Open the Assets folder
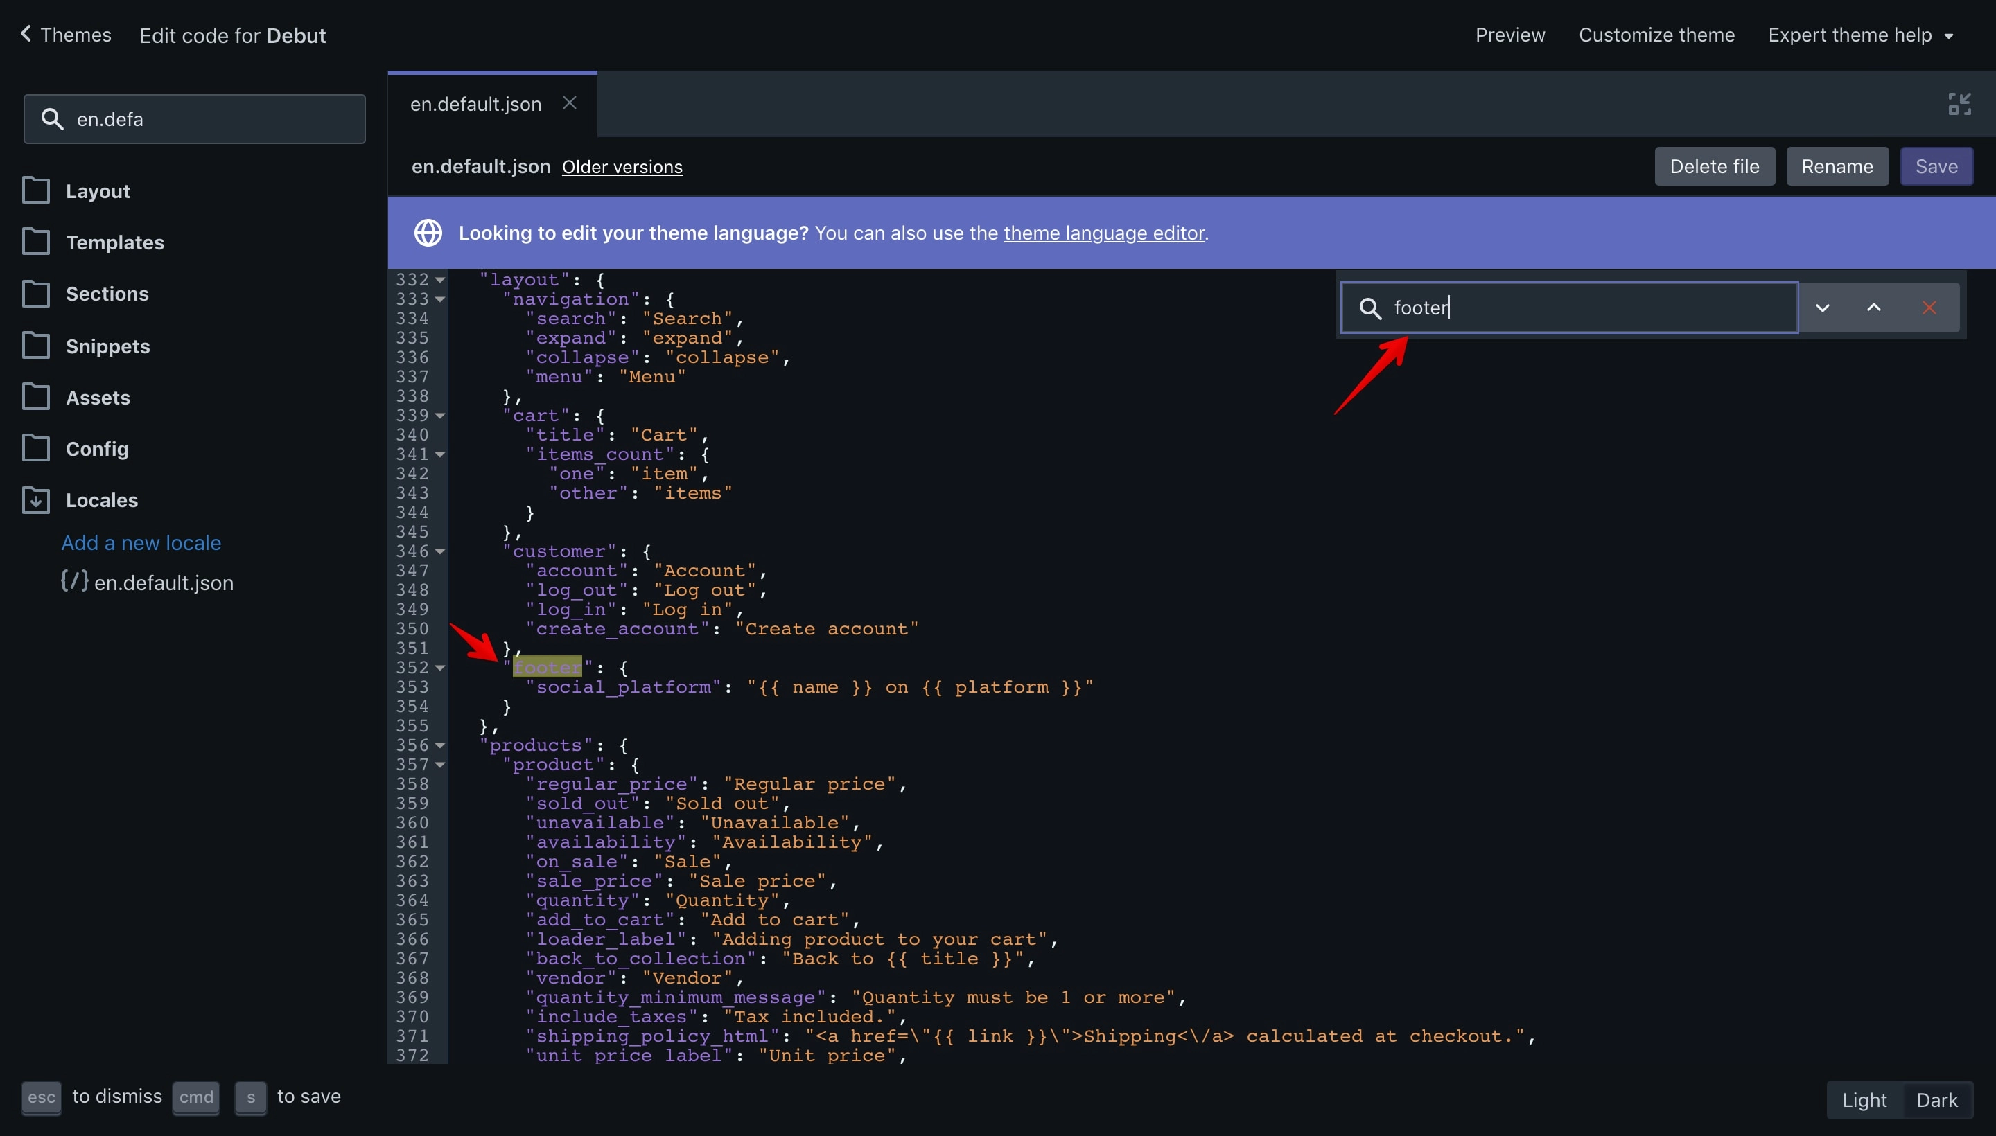The height and width of the screenshot is (1136, 1996). click(98, 398)
